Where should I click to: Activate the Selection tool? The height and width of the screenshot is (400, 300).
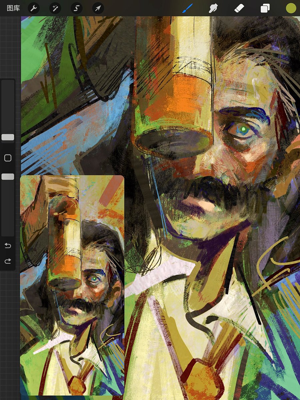pos(76,8)
